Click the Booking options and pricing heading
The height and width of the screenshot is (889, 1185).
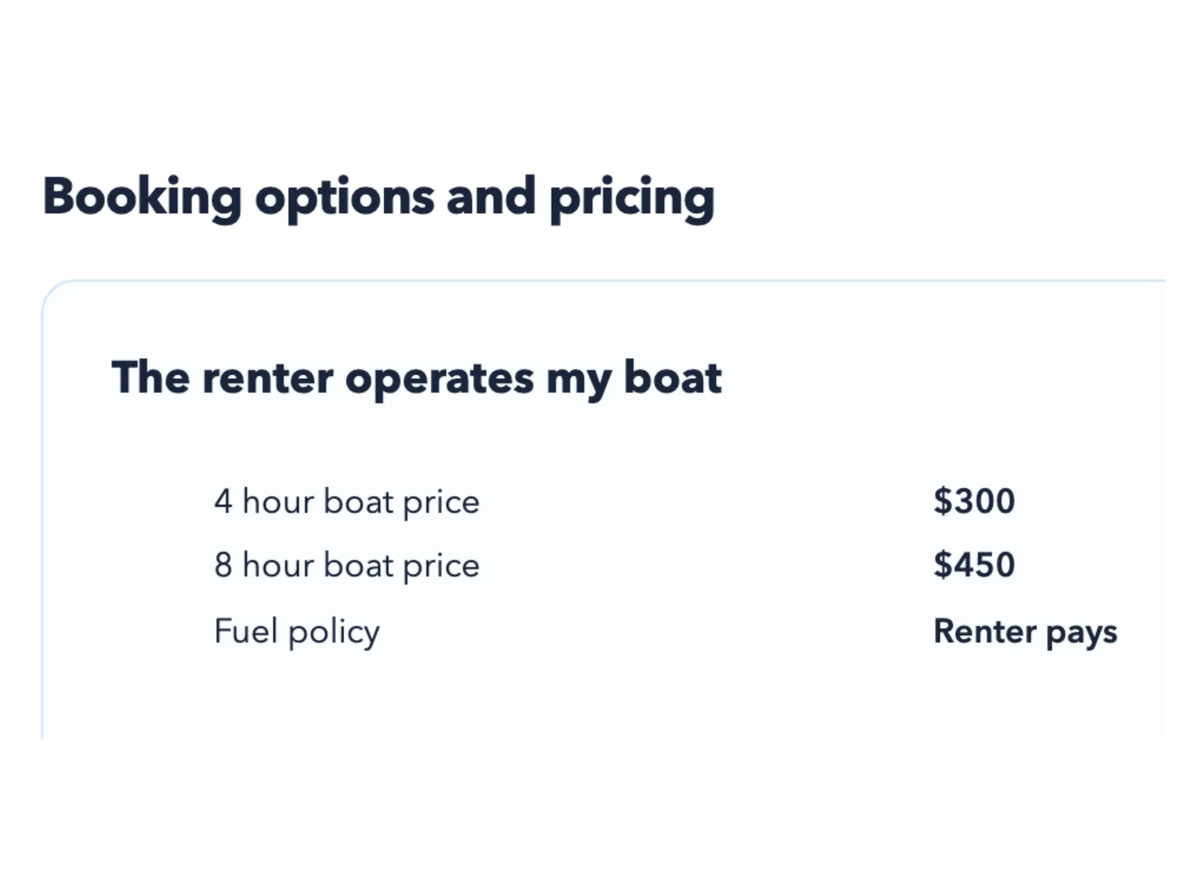(378, 198)
